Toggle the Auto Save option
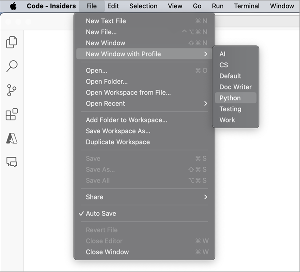Image resolution: width=300 pixels, height=272 pixels. tap(101, 213)
